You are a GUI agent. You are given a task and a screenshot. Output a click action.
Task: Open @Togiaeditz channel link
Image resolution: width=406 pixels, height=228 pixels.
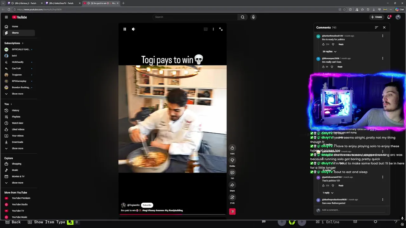[x=133, y=205]
